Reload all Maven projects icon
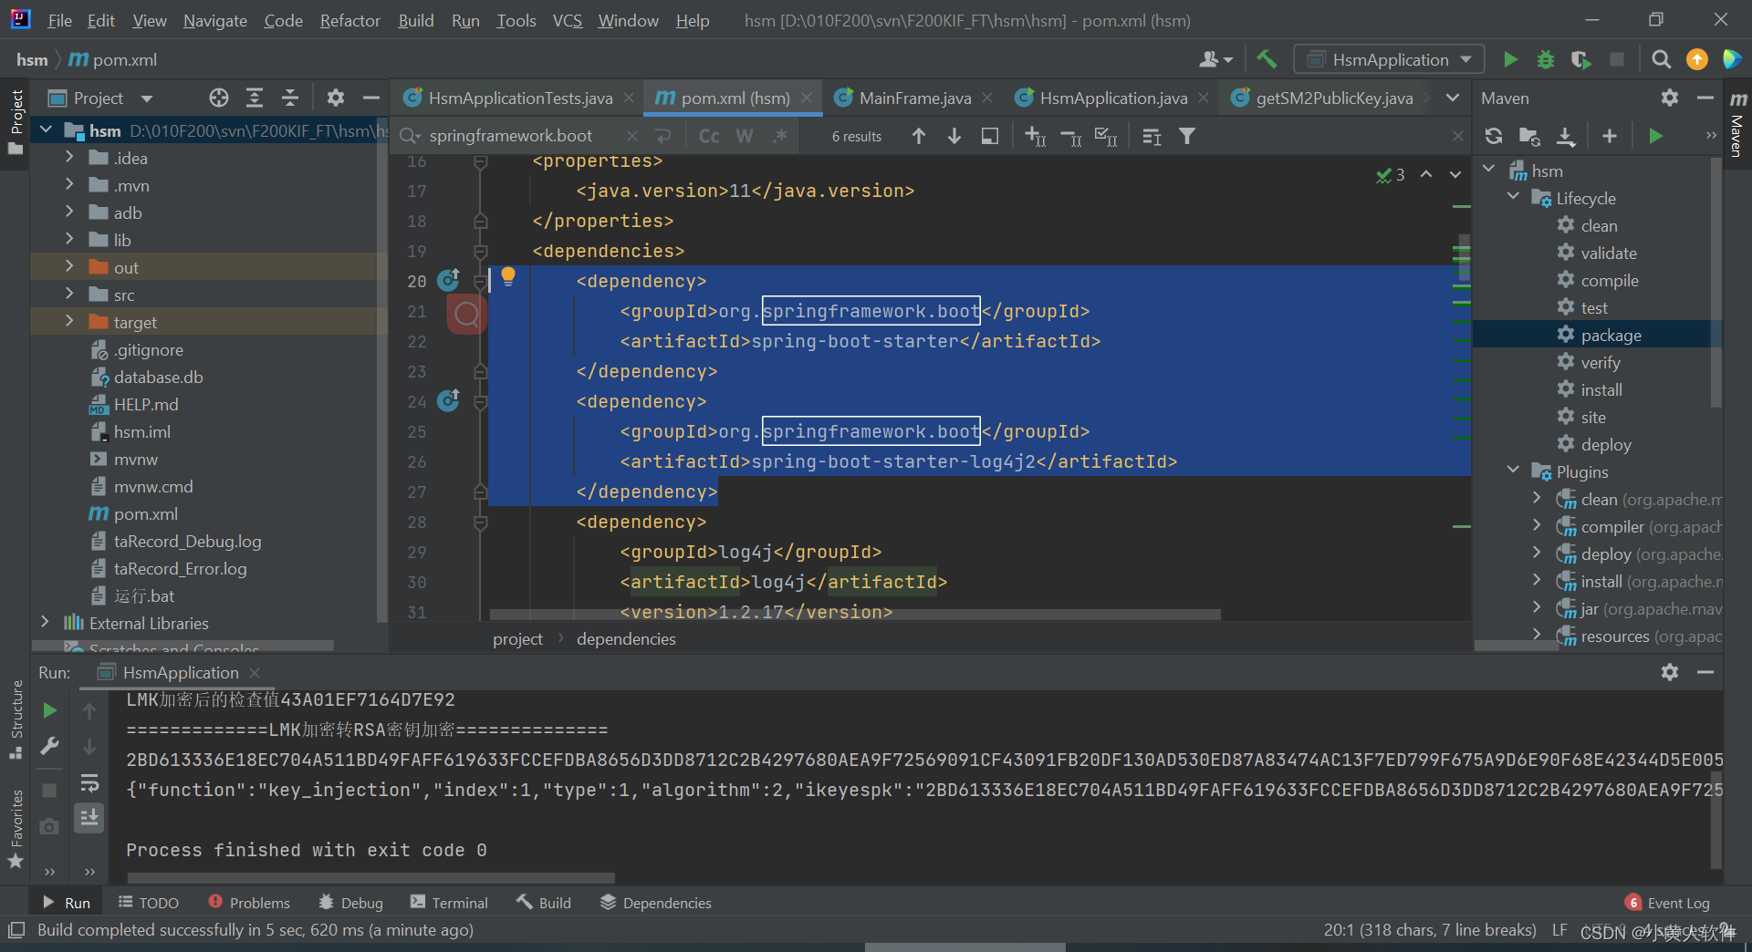 tap(1494, 136)
